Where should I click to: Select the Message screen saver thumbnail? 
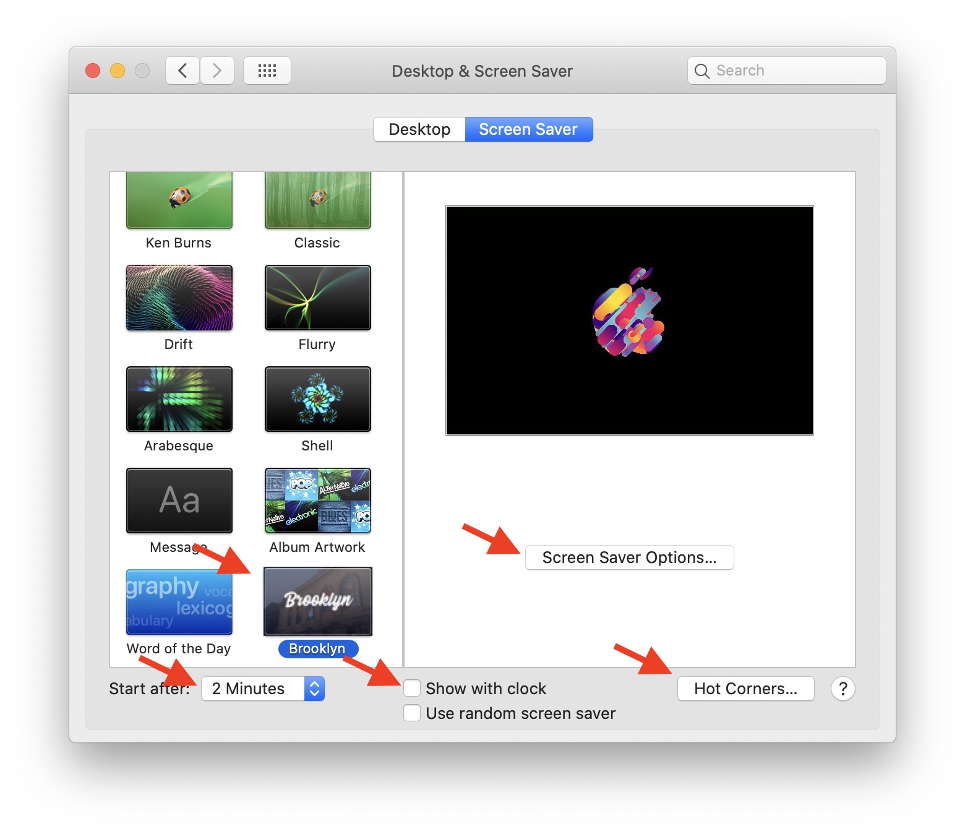179,501
